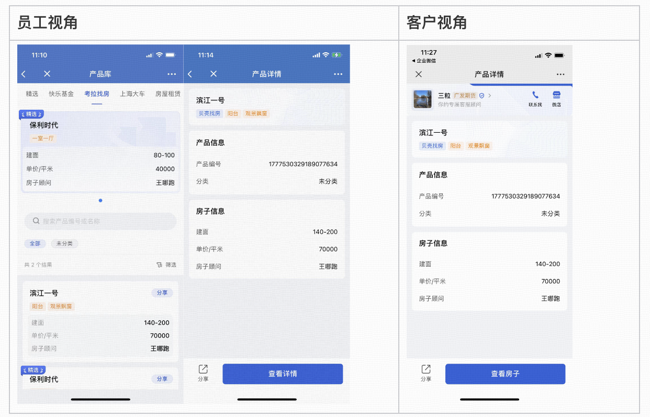
Task: Tap back arrow in employee 产品详情 header
Action: click(x=190, y=74)
